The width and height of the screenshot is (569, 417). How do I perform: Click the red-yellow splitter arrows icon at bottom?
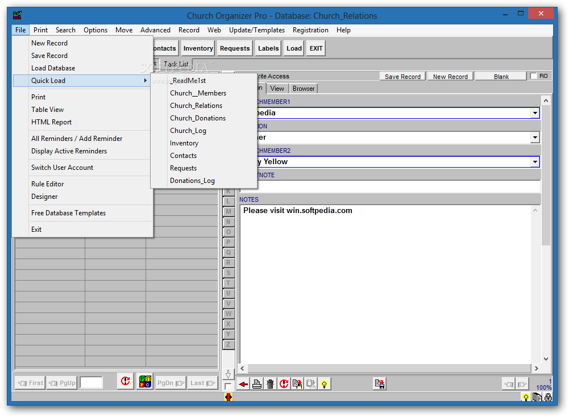tap(229, 398)
